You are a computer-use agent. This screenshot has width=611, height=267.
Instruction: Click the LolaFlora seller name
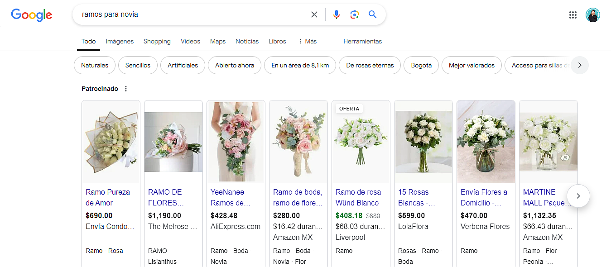pyautogui.click(x=413, y=226)
